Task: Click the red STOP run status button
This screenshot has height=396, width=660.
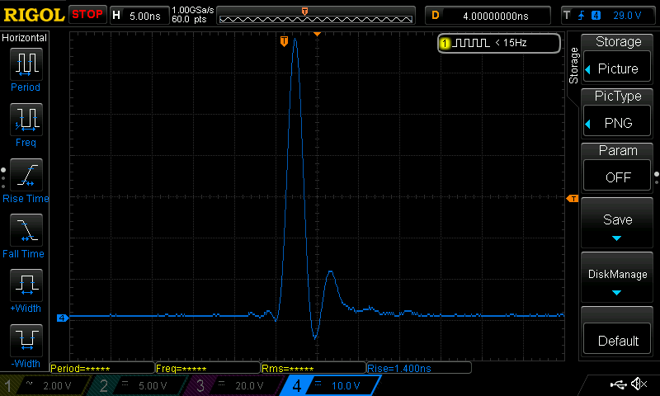Action: pyautogui.click(x=87, y=14)
